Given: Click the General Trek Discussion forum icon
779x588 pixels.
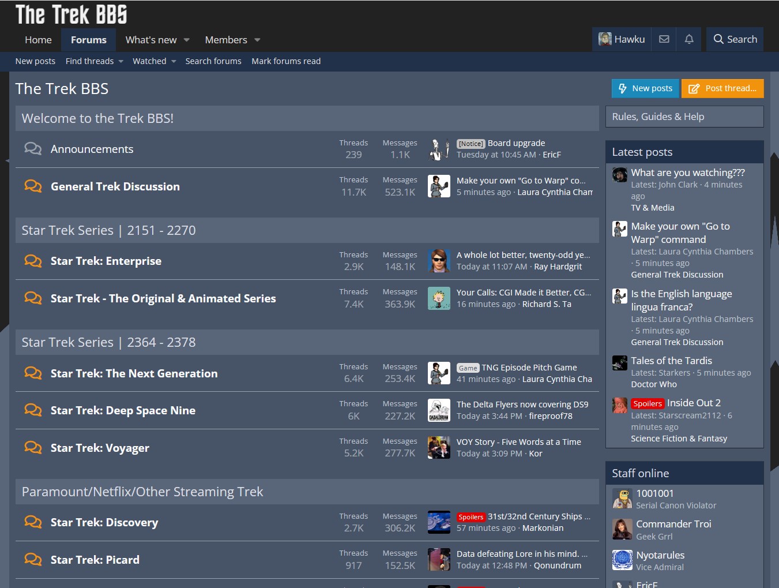Looking at the screenshot, I should point(33,186).
